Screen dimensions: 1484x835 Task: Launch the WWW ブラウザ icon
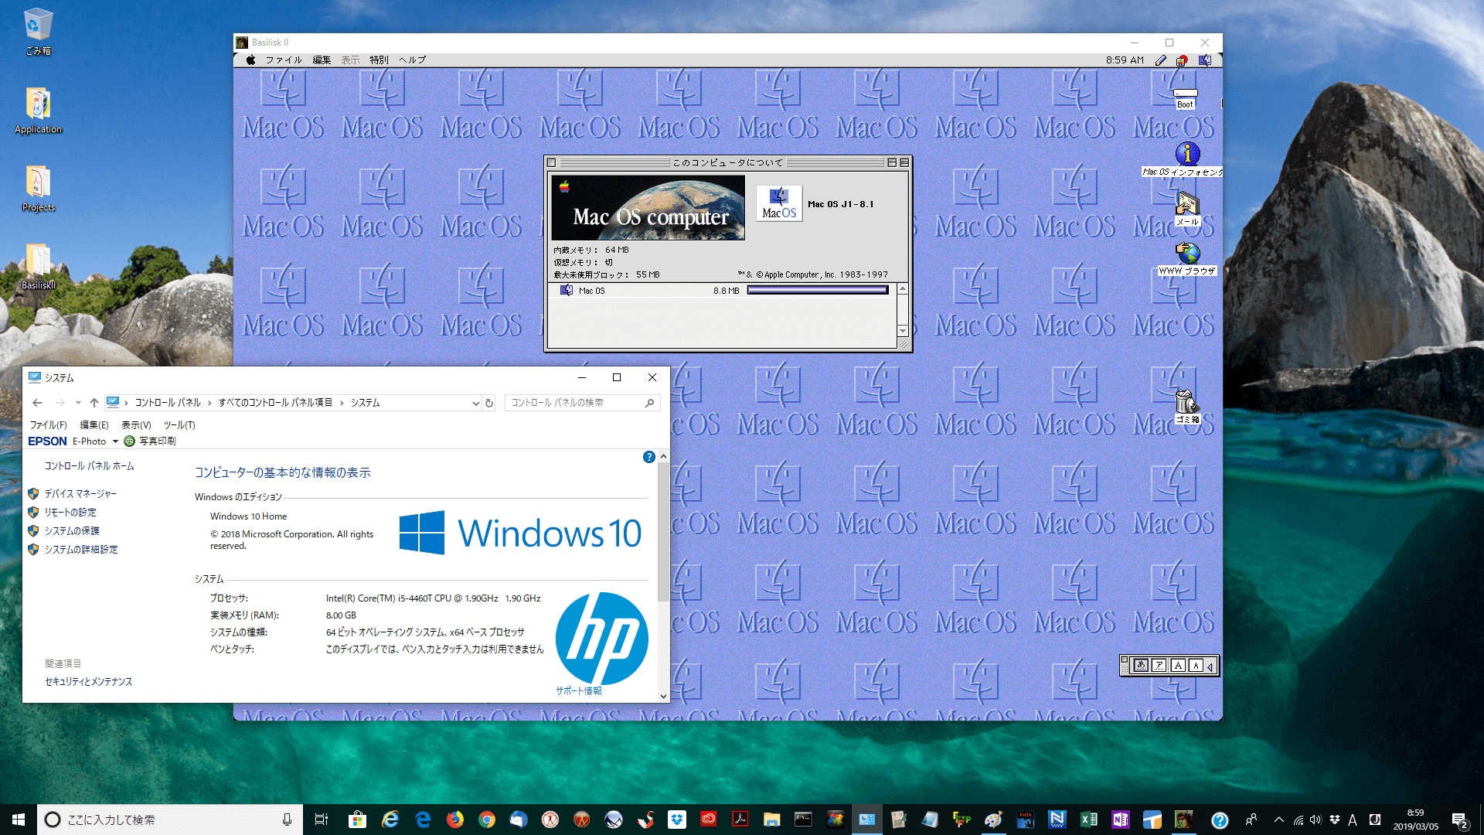pyautogui.click(x=1187, y=254)
